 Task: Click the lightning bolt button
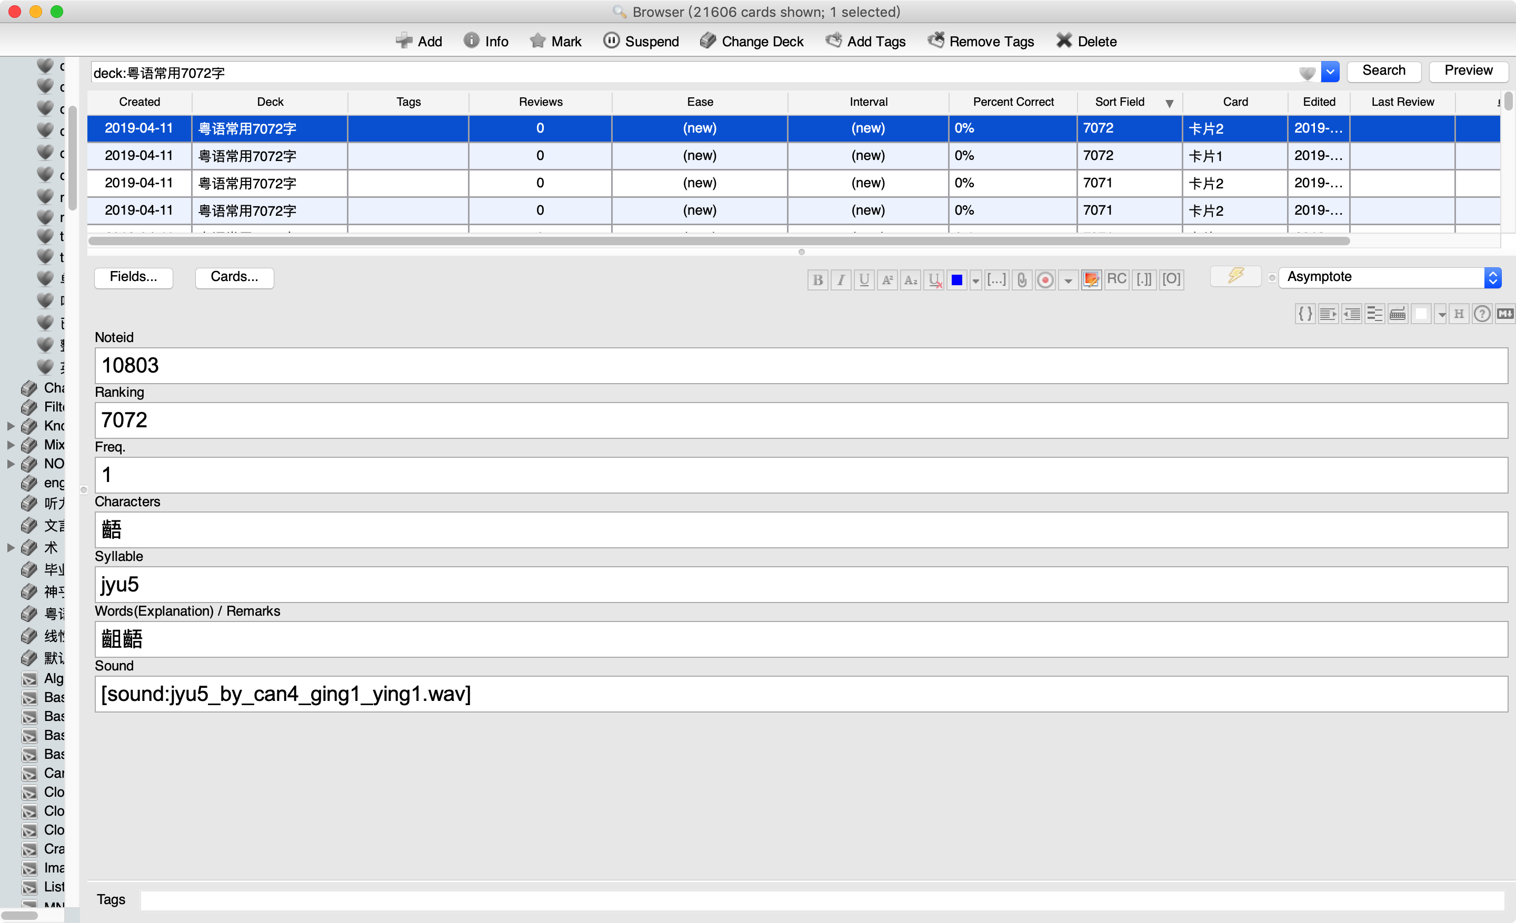click(x=1235, y=276)
